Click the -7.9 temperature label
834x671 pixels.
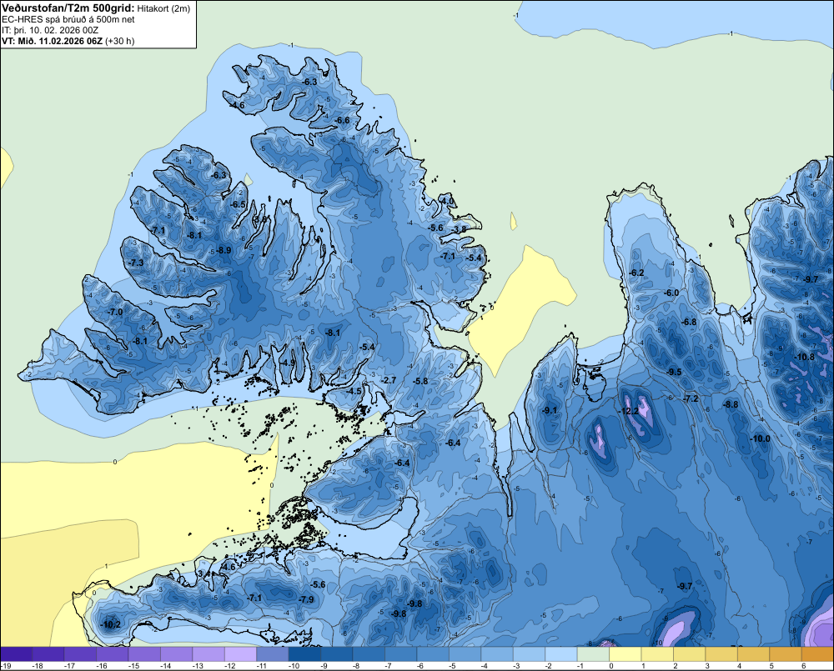(x=306, y=600)
